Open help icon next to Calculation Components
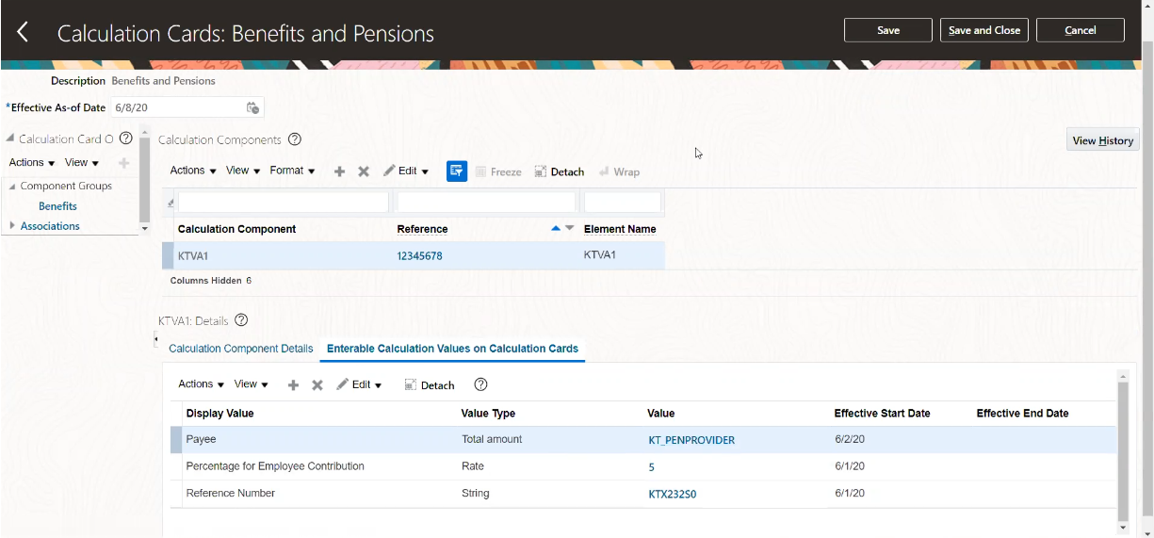The height and width of the screenshot is (538, 1154). coord(295,139)
